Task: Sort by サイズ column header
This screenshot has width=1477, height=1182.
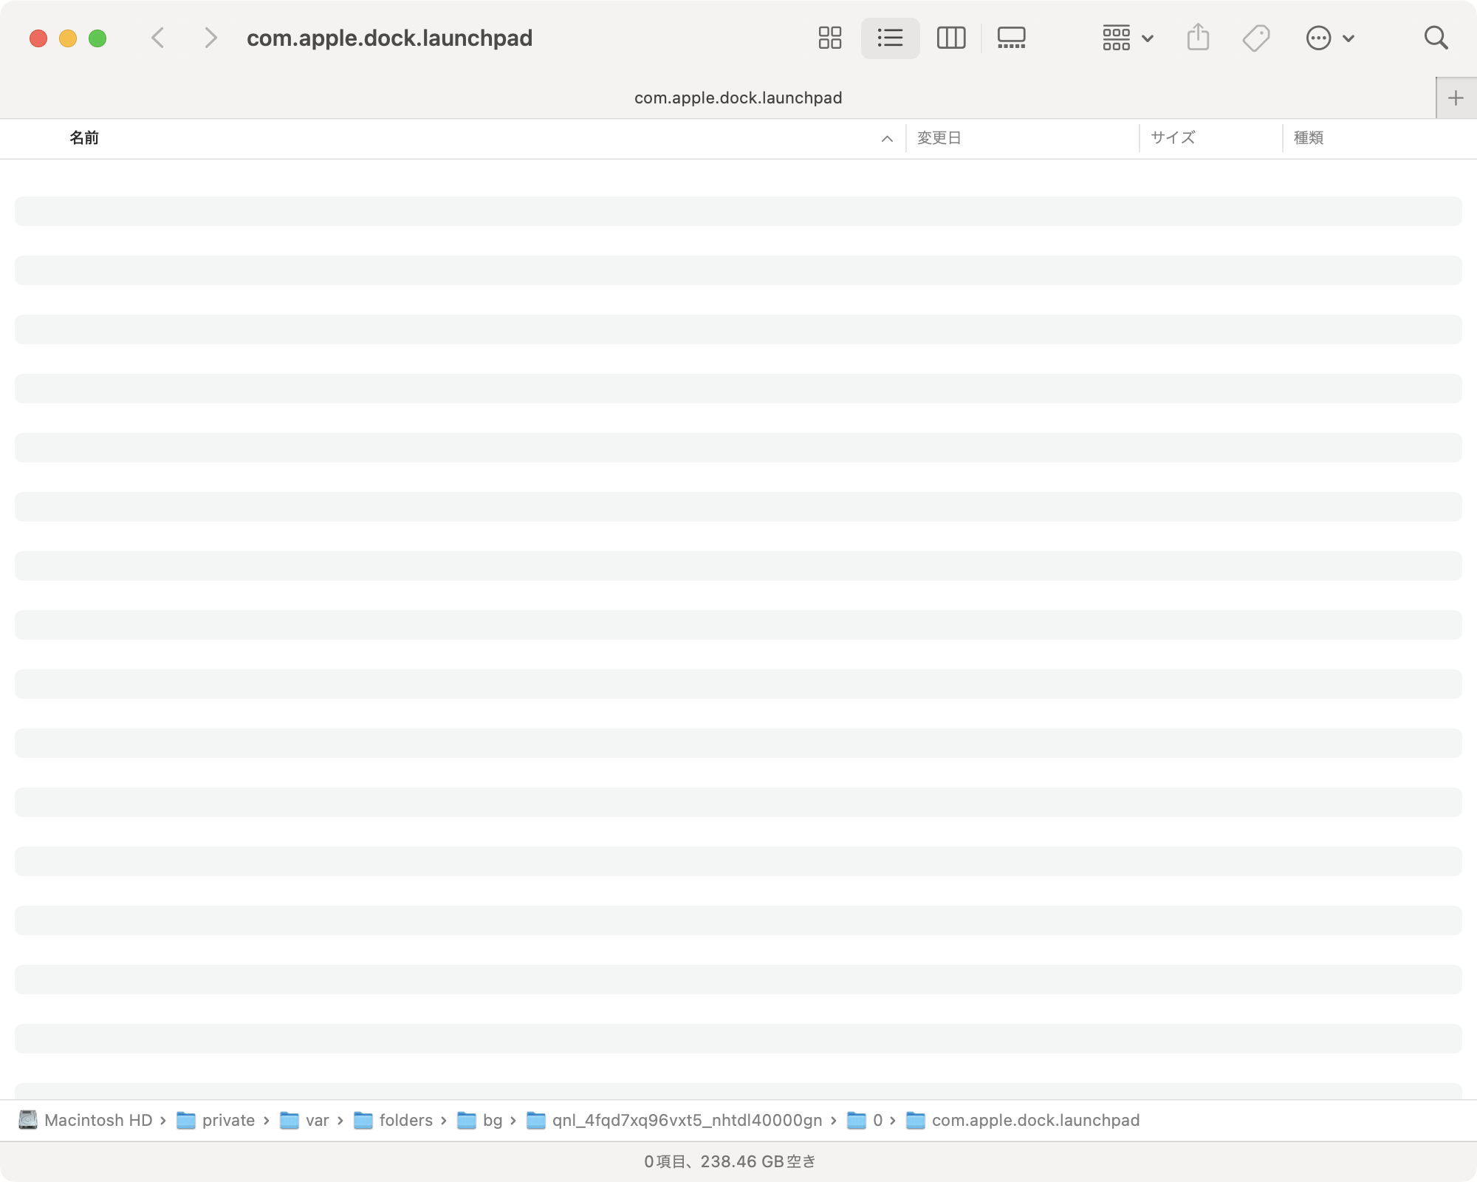Action: (1173, 138)
